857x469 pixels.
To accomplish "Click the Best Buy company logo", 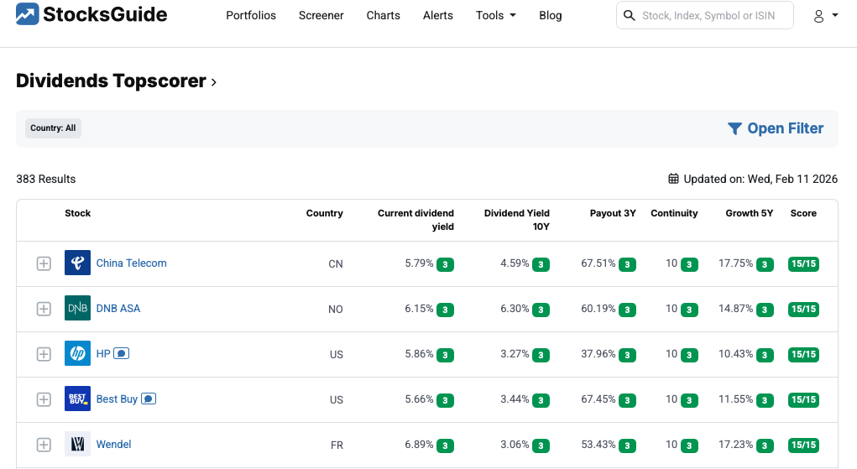I will pyautogui.click(x=77, y=399).
